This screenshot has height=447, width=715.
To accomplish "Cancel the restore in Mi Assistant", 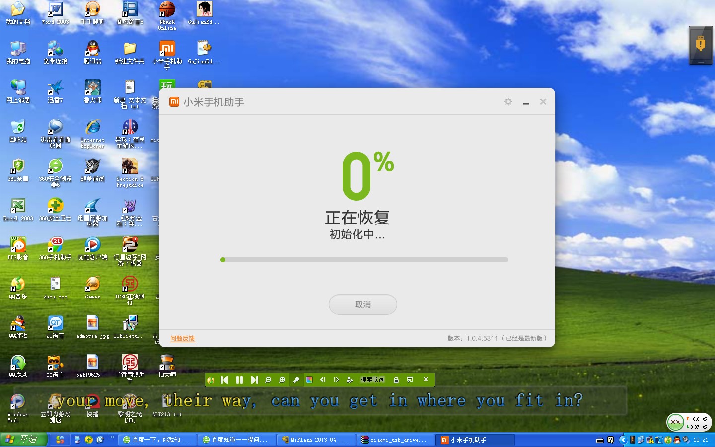I will point(362,304).
